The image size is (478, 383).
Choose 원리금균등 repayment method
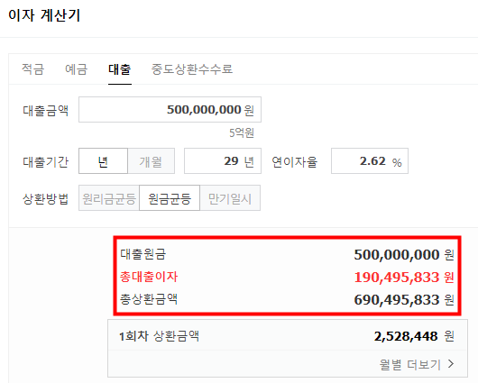pos(109,198)
